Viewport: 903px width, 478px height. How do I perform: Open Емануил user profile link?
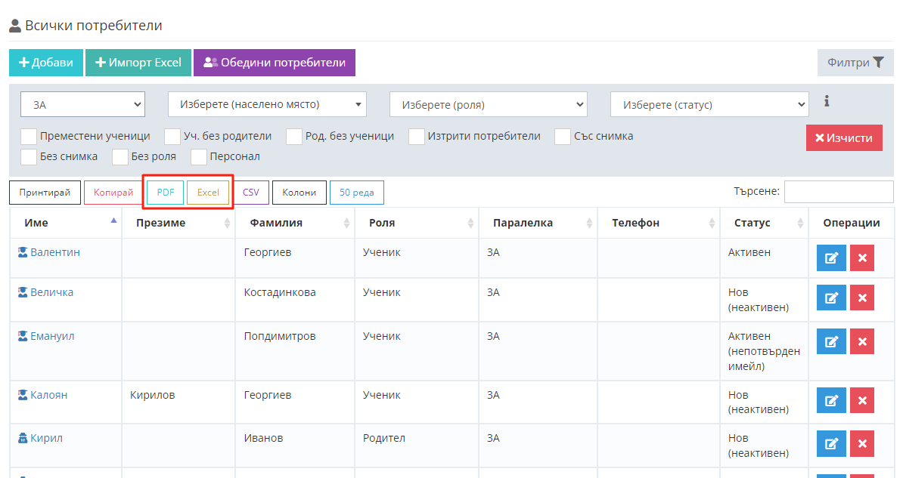52,336
